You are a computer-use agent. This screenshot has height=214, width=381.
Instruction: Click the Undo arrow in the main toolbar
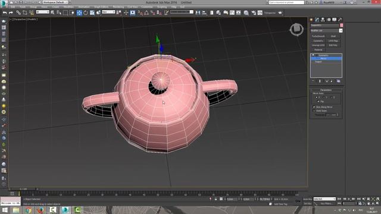[5, 12]
